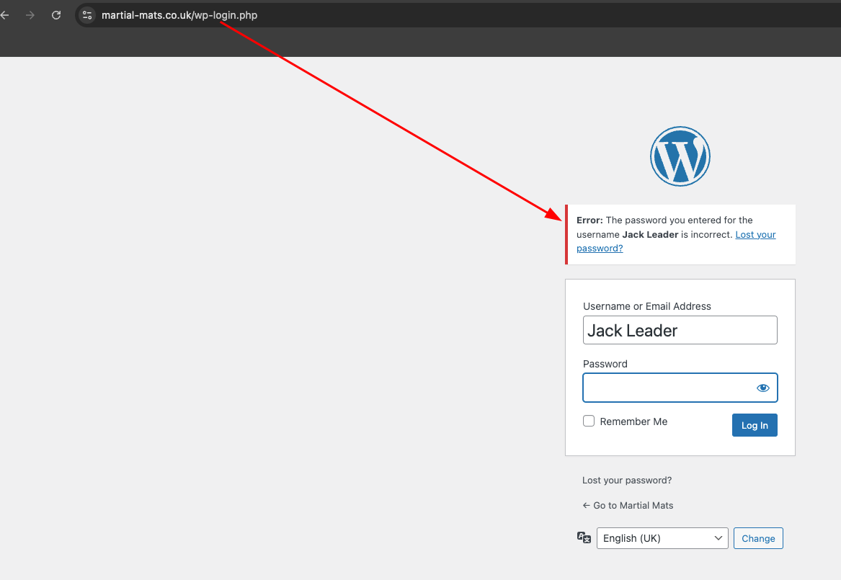
Task: Click the language translation icon
Action: coord(584,537)
